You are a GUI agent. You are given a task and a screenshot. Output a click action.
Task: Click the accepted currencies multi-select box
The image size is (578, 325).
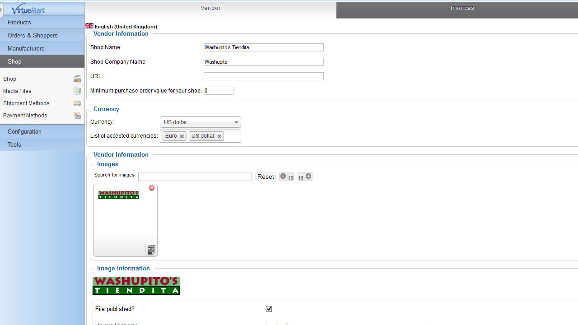(200, 136)
